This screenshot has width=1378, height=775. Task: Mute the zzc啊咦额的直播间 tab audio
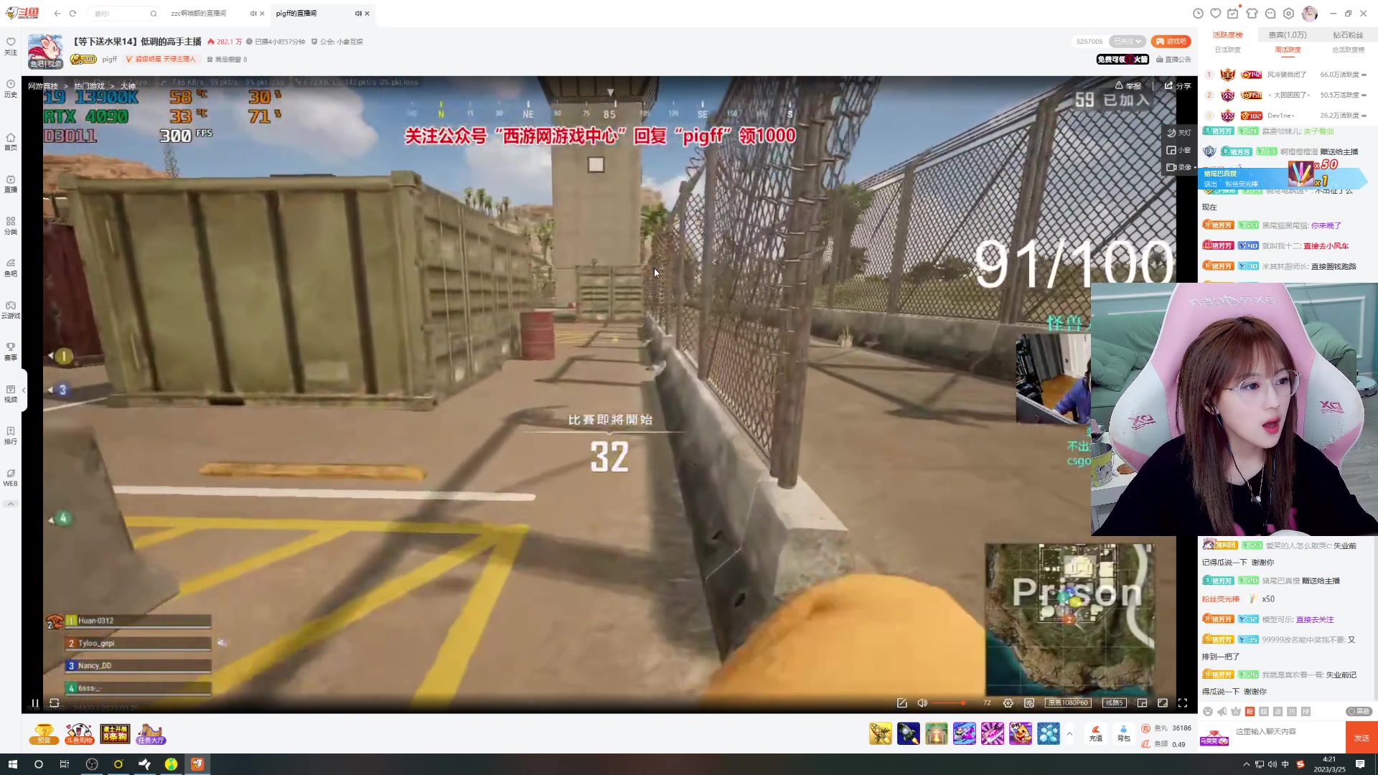pyautogui.click(x=253, y=13)
